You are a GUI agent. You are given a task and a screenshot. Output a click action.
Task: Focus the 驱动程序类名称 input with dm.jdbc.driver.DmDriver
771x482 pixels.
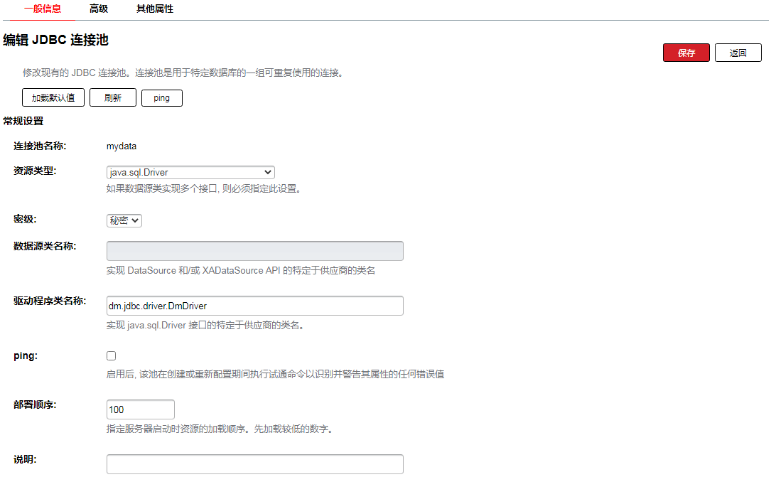[x=254, y=306]
